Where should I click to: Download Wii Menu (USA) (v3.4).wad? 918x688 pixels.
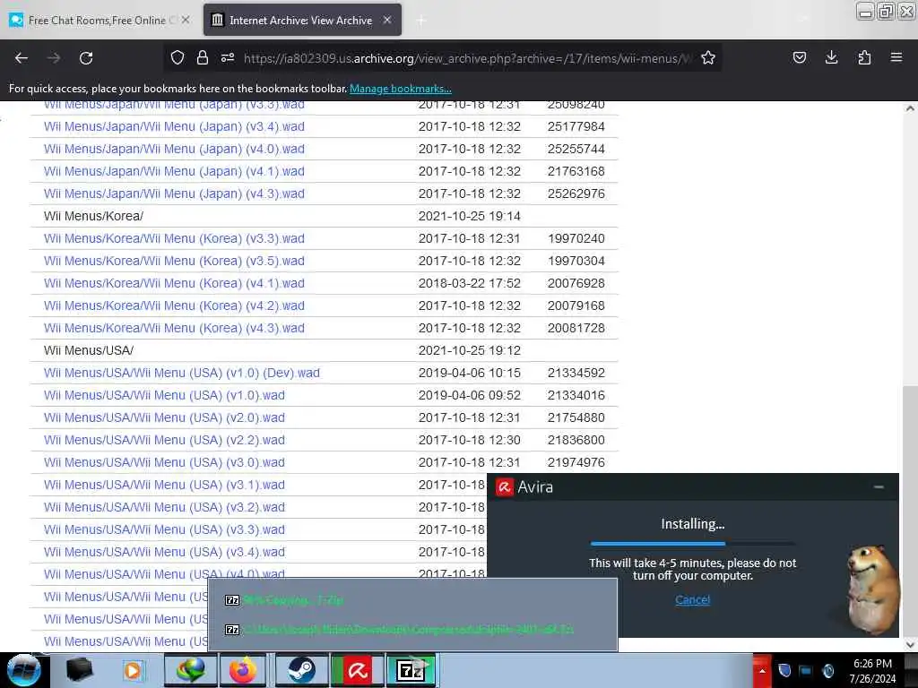coord(164,552)
